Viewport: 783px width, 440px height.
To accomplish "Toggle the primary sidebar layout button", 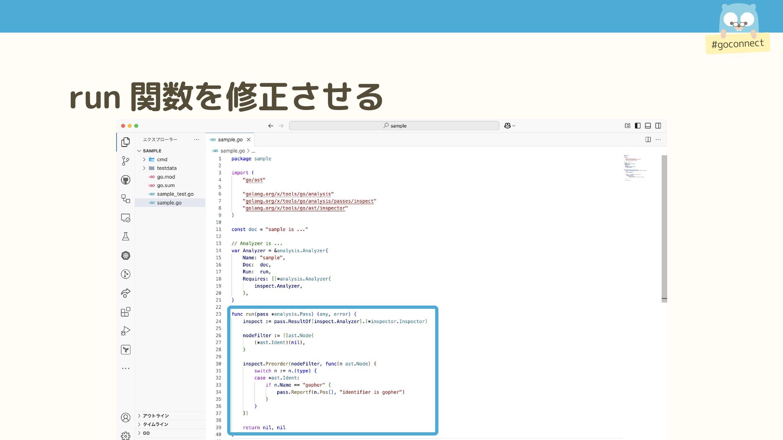I will pos(638,126).
